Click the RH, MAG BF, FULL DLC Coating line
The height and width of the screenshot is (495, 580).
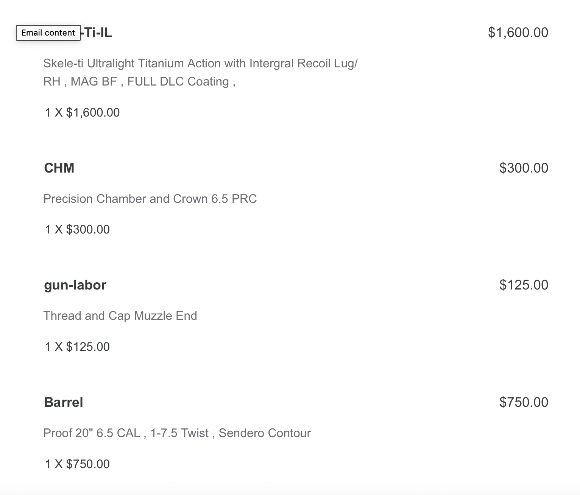[139, 82]
